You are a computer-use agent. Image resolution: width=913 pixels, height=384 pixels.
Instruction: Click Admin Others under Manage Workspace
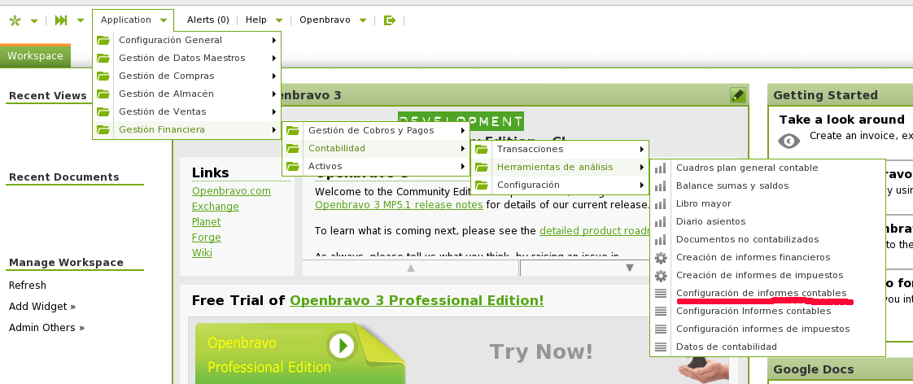(46, 328)
